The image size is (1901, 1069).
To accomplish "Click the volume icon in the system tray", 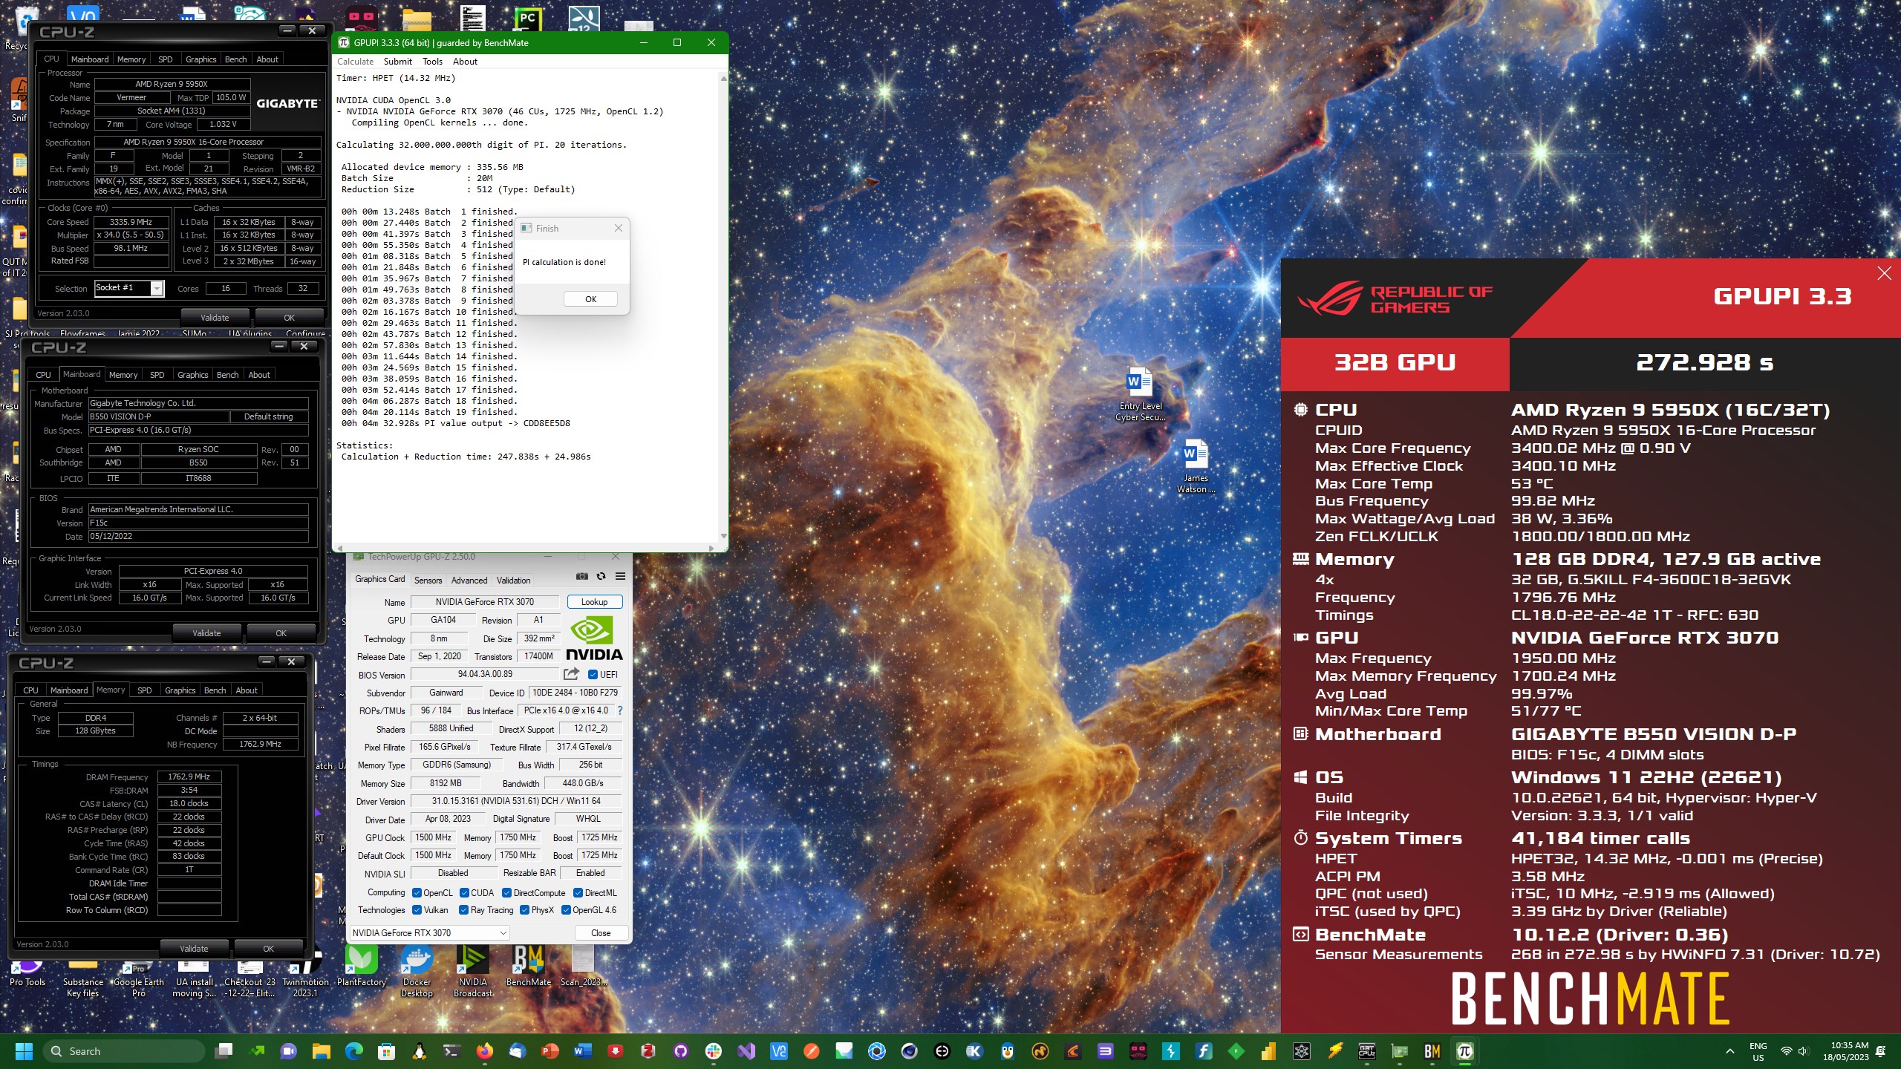I will click(1804, 1051).
